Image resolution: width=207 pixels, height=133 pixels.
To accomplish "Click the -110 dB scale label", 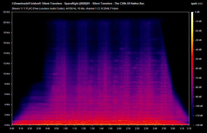I will [x=199, y=116].
